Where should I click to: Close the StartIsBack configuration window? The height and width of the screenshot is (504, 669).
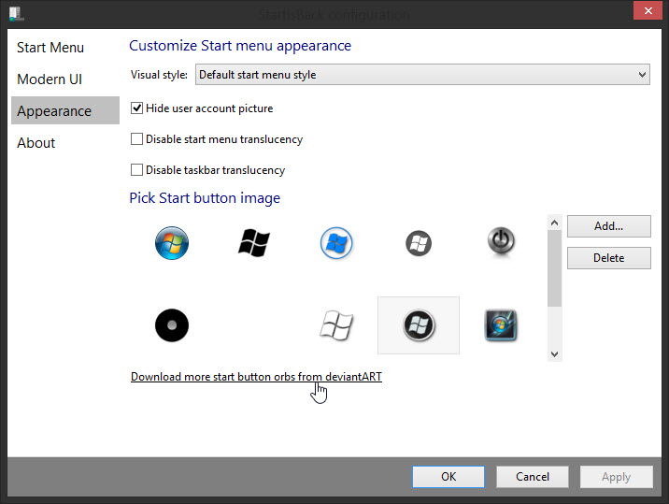coord(648,10)
